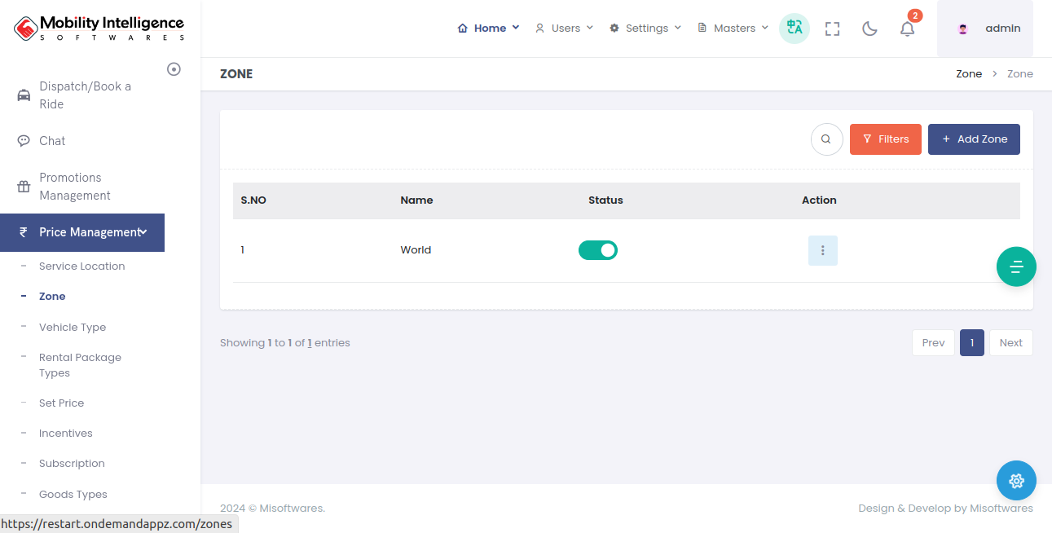Open the blue gear customizer button
The image size is (1052, 533).
point(1016,481)
